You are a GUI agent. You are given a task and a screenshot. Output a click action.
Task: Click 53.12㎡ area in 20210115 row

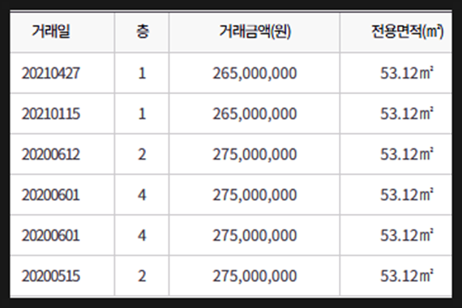(x=407, y=113)
